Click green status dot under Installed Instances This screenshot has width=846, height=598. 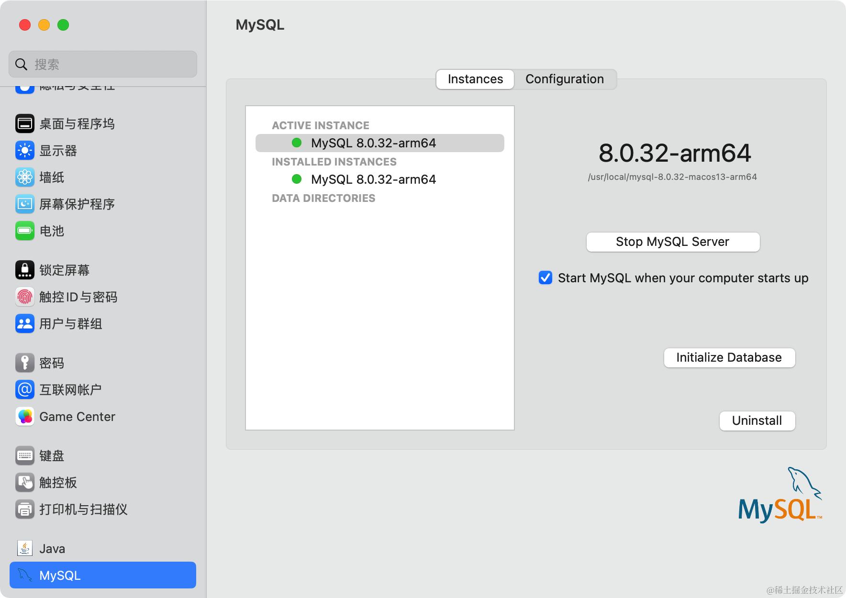click(x=297, y=179)
